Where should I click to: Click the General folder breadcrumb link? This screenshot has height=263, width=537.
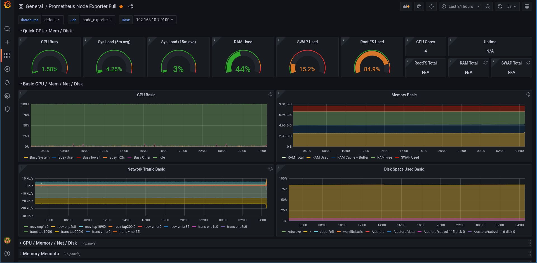34,6
